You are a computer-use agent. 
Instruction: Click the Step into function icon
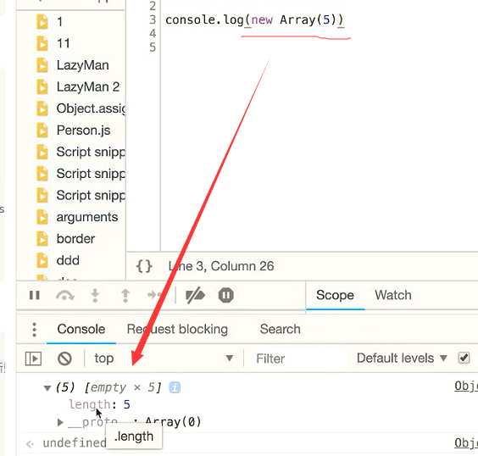click(x=95, y=295)
